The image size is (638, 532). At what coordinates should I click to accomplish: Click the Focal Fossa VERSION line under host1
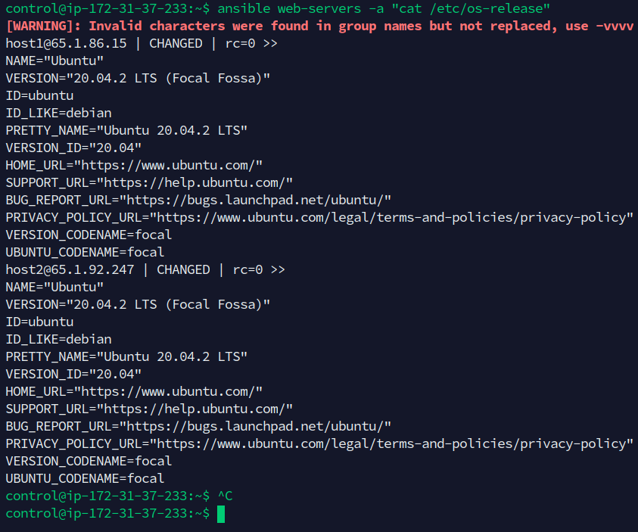pyautogui.click(x=138, y=78)
